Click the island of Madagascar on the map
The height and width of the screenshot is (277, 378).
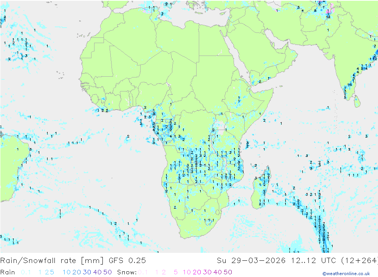[x=260, y=188]
